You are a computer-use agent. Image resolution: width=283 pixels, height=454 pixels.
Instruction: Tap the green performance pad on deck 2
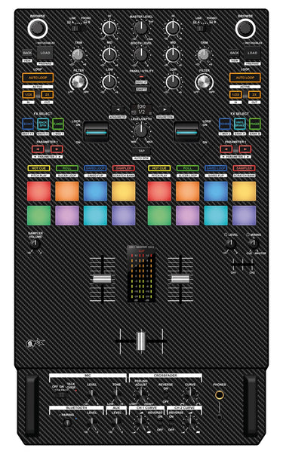[159, 216]
